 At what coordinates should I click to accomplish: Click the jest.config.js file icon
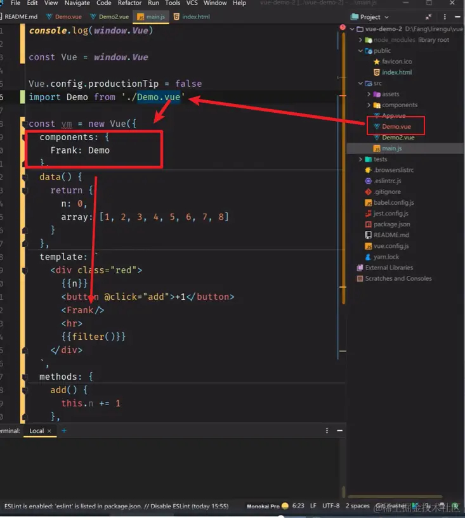coord(368,214)
